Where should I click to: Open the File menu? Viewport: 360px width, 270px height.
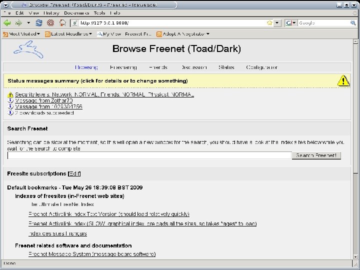point(7,13)
